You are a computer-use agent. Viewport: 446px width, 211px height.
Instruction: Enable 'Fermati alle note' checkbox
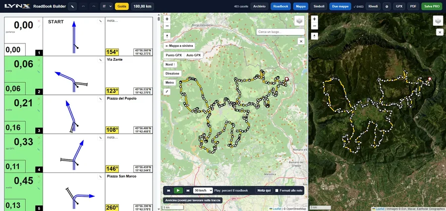click(277, 191)
